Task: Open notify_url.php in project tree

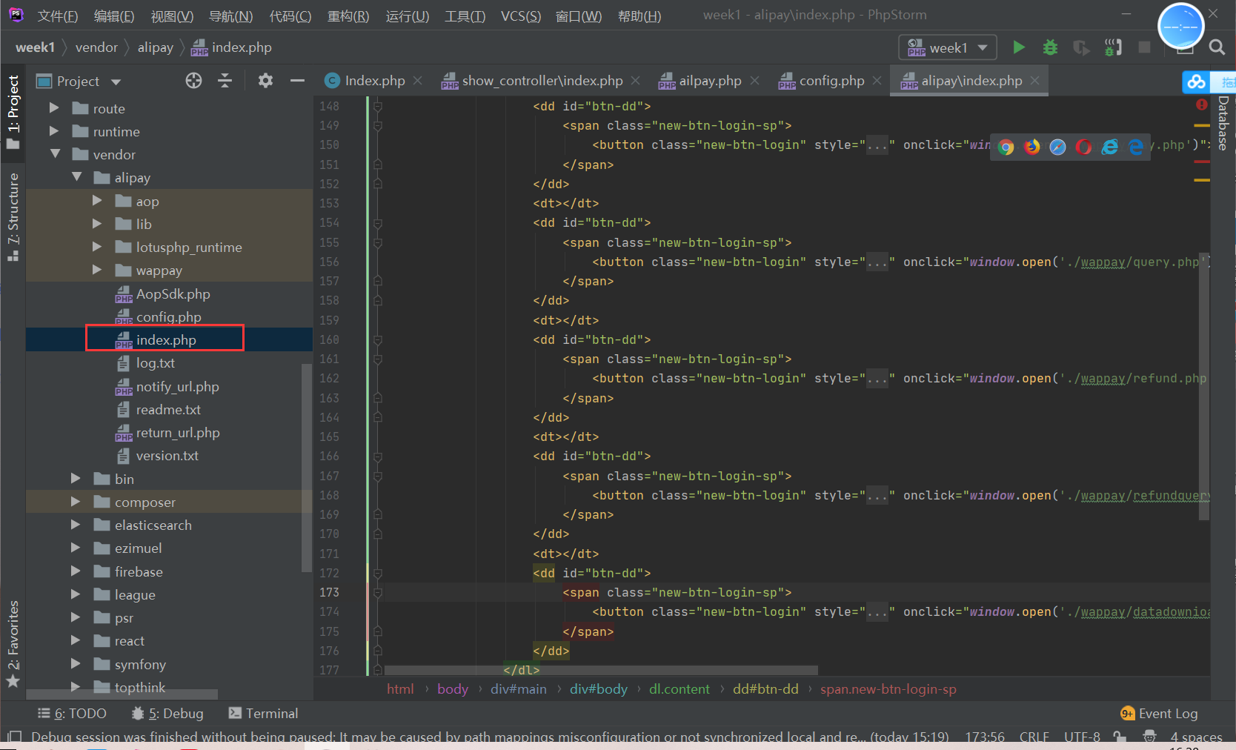Action: 177,386
